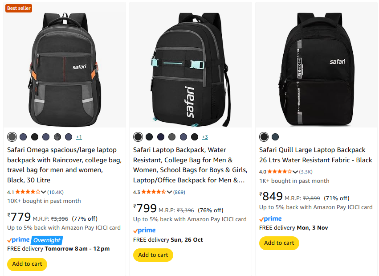Pick the slate swatch for Quill backpack

[x=275, y=136]
